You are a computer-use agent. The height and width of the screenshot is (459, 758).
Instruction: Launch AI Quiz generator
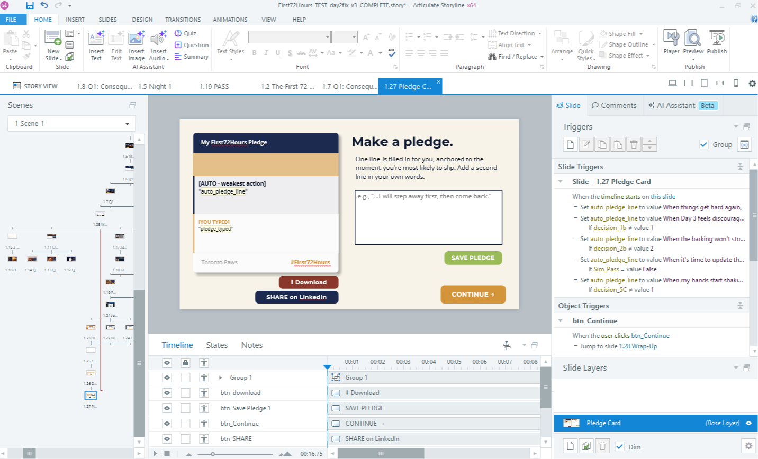coord(185,33)
